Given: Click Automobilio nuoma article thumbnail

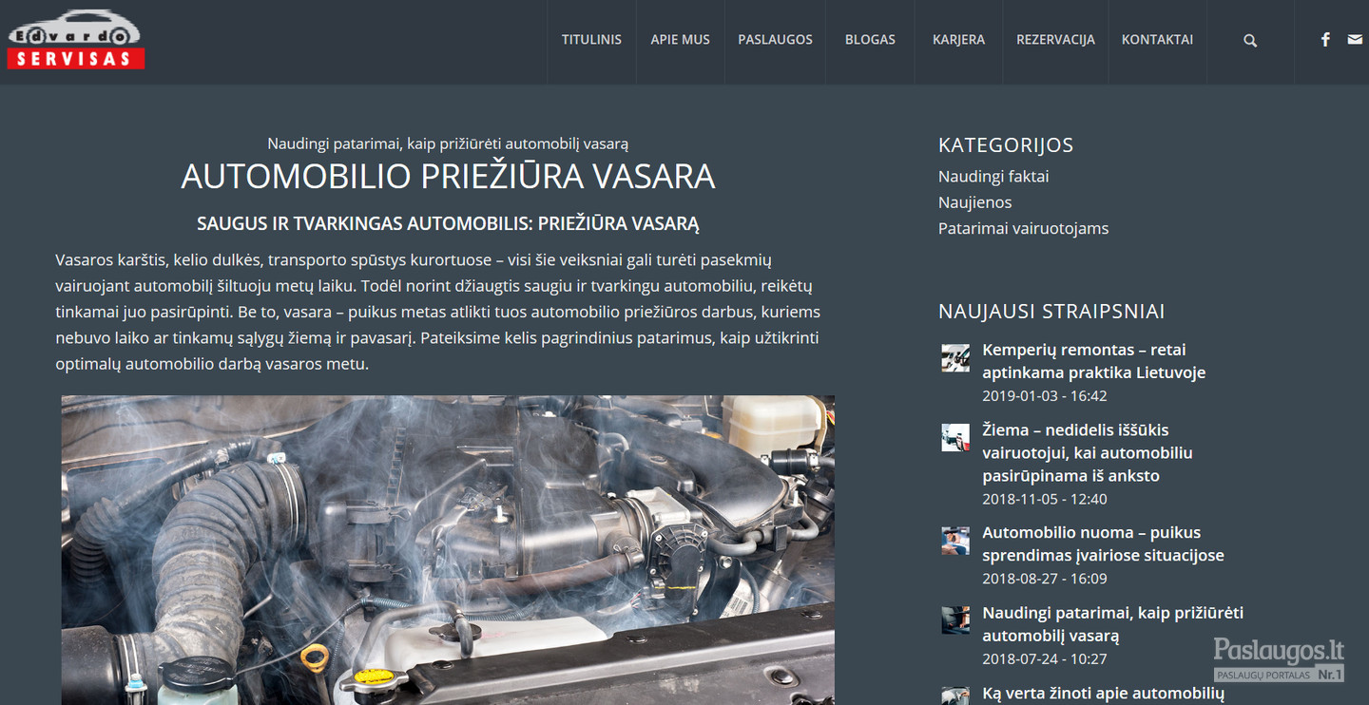Looking at the screenshot, I should coord(955,541).
